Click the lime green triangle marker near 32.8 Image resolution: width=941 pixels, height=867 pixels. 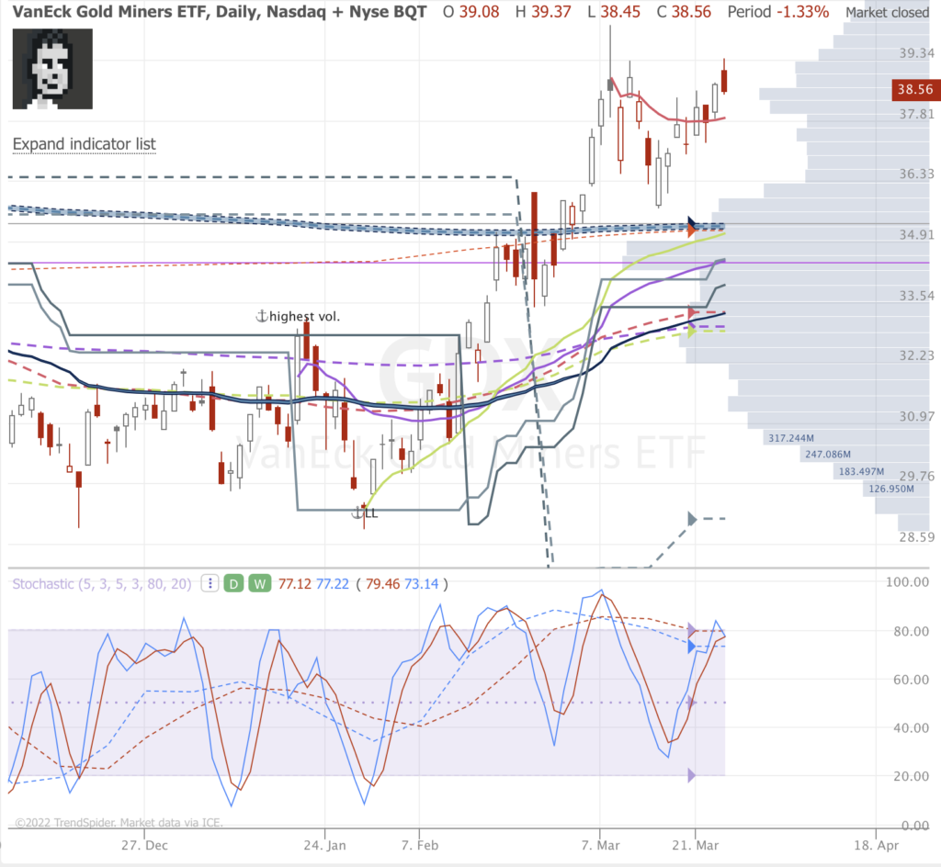(x=692, y=331)
